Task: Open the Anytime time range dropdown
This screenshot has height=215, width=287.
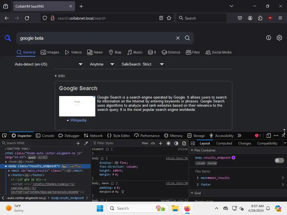Action: [x=102, y=64]
